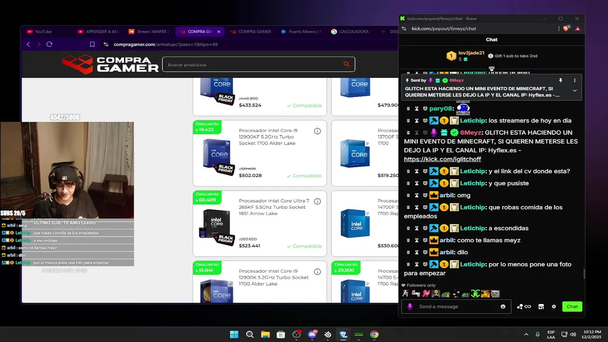The image size is (608, 342).
Task: Show hidden system tray icons
Action: 526,334
